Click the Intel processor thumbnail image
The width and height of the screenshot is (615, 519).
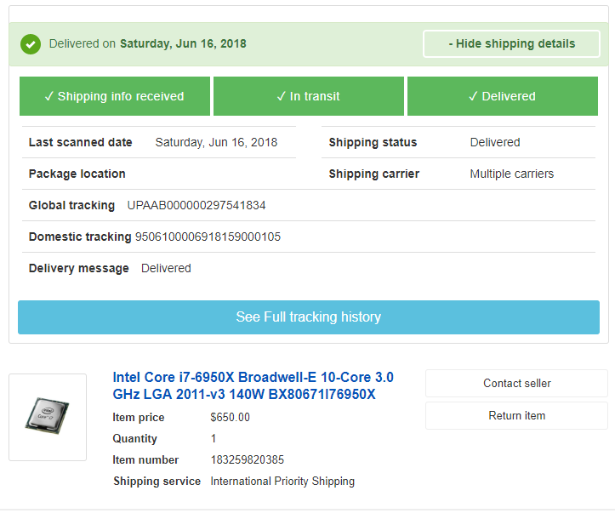(x=48, y=417)
